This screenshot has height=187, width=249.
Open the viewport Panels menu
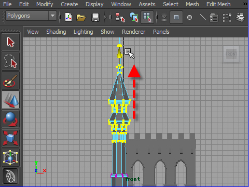click(x=161, y=32)
